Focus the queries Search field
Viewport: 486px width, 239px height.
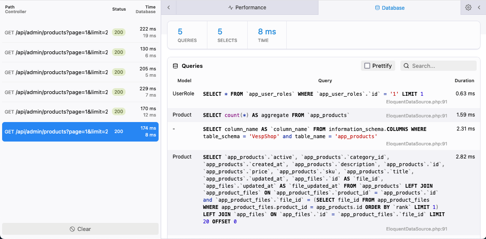(438, 66)
